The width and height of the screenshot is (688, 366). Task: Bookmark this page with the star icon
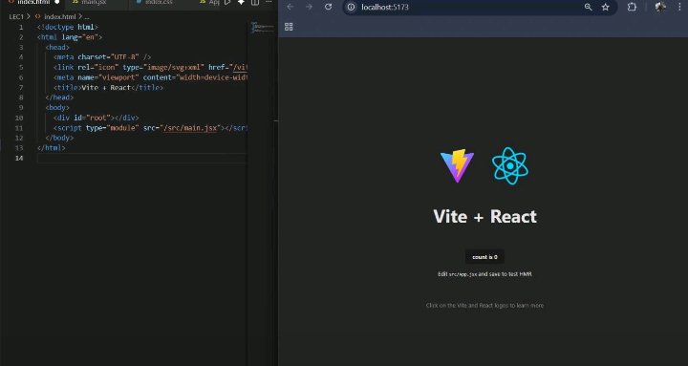click(x=606, y=7)
